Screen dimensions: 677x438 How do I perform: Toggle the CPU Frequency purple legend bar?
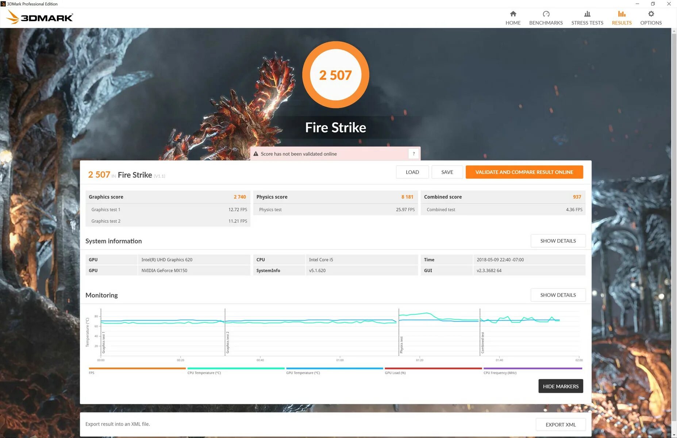tap(532, 369)
